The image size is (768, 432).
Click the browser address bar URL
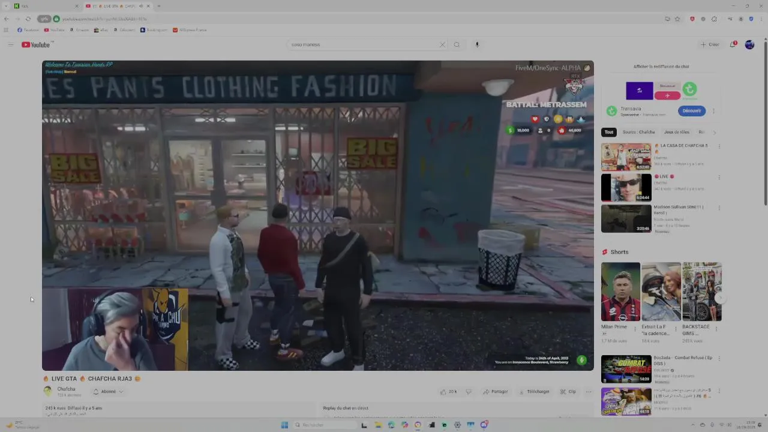[104, 19]
